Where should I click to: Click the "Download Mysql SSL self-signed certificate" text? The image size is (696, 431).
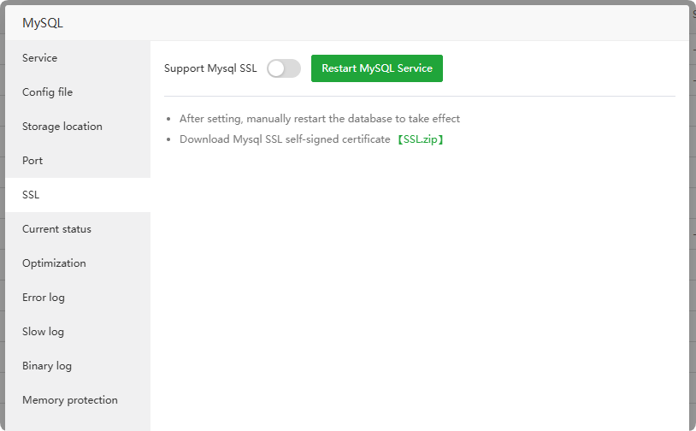285,139
